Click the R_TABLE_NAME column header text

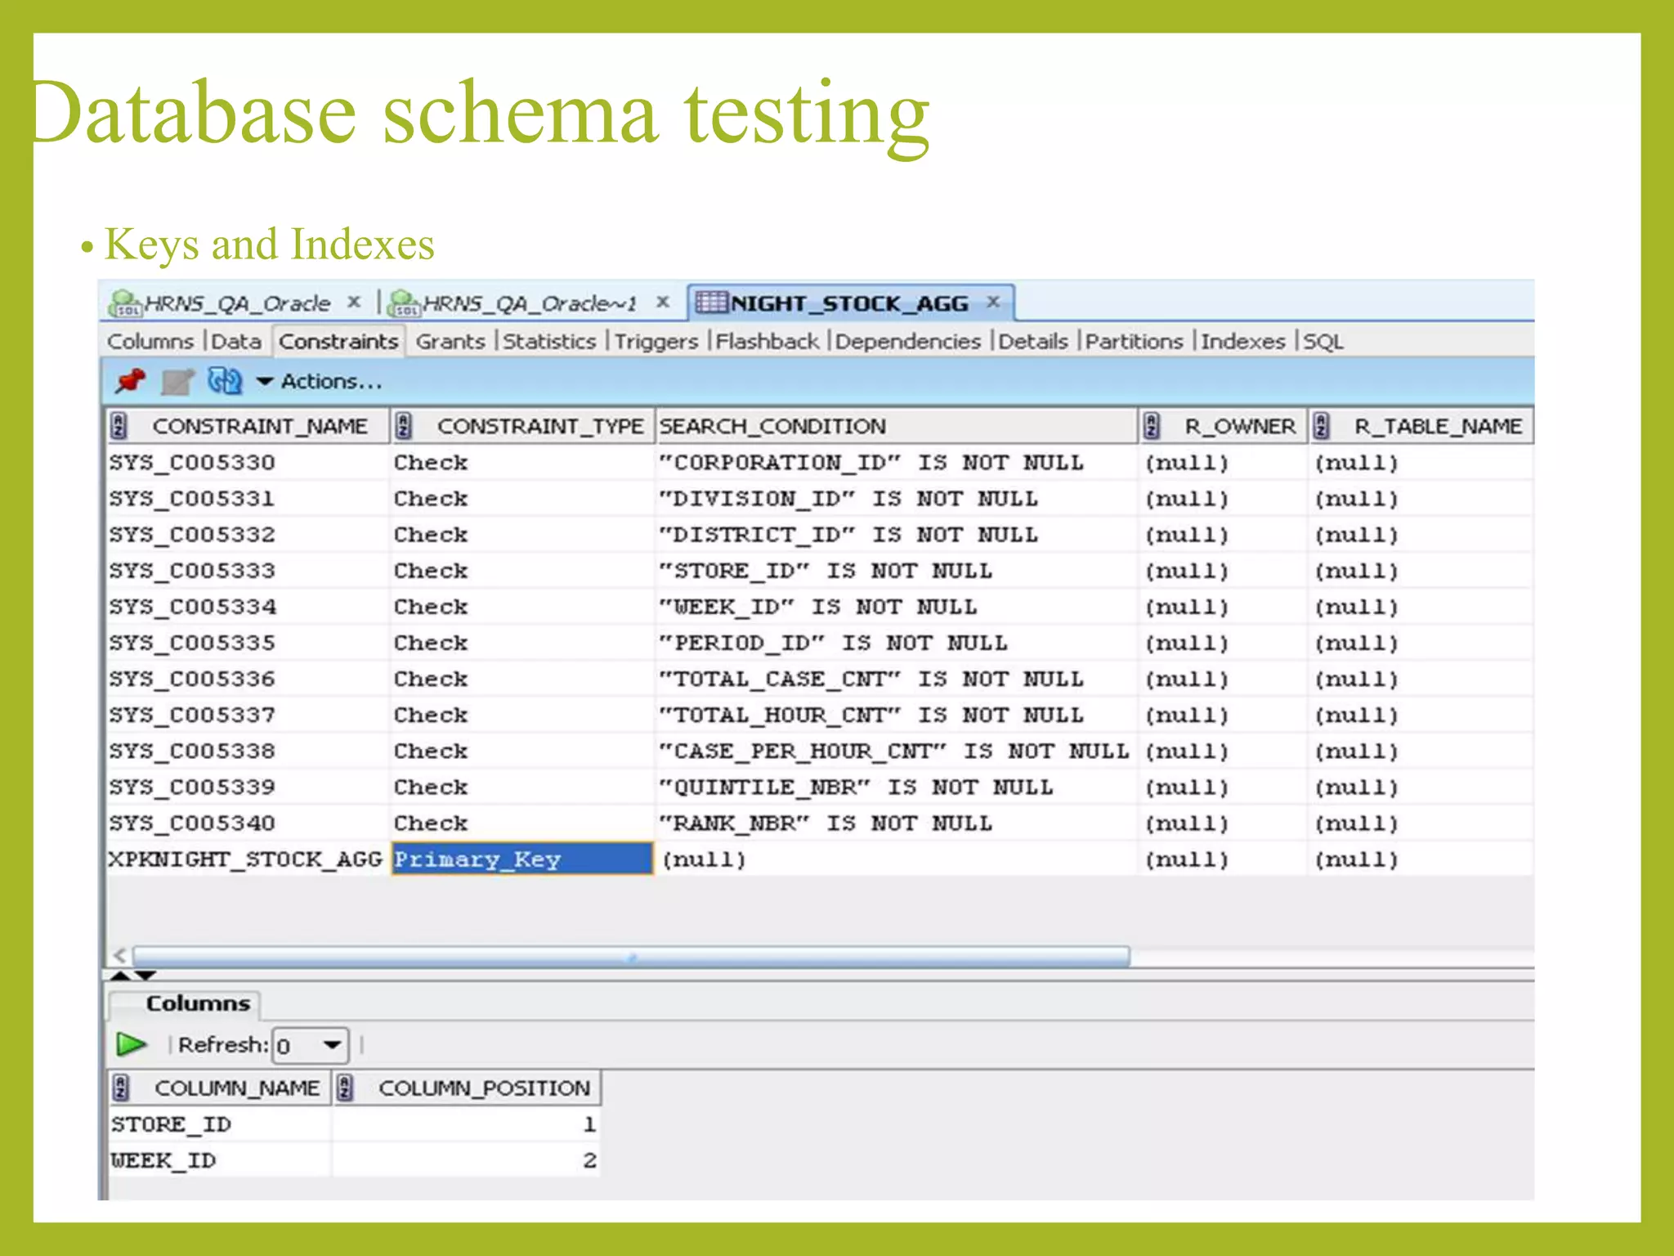[x=1438, y=426]
